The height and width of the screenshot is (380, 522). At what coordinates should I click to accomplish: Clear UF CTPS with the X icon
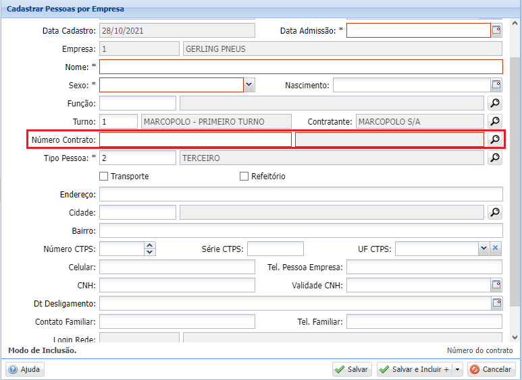pyautogui.click(x=496, y=248)
